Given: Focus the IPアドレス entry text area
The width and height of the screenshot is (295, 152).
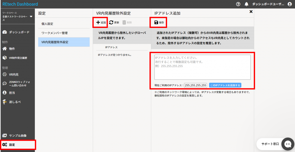Looking at the screenshot, I should 203,67.
